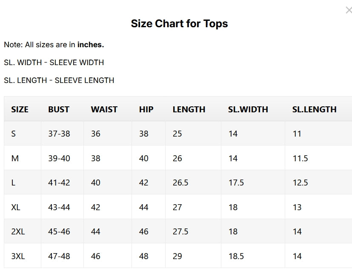Viewport: 352px width, 271px height.
Task: Click the SL.LENGTH column header
Action: [x=314, y=109]
